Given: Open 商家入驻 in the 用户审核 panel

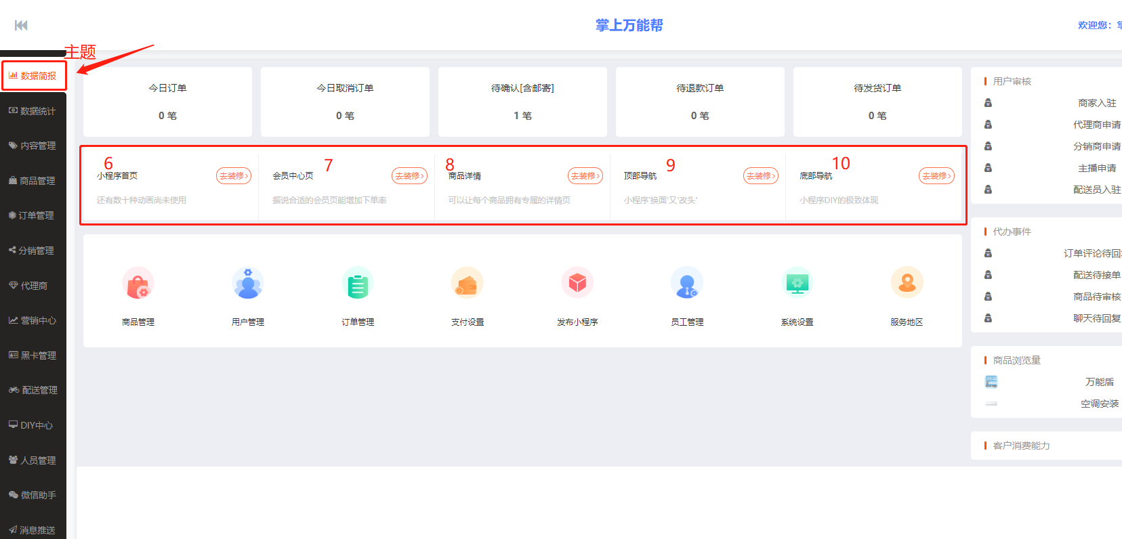Looking at the screenshot, I should point(1097,103).
